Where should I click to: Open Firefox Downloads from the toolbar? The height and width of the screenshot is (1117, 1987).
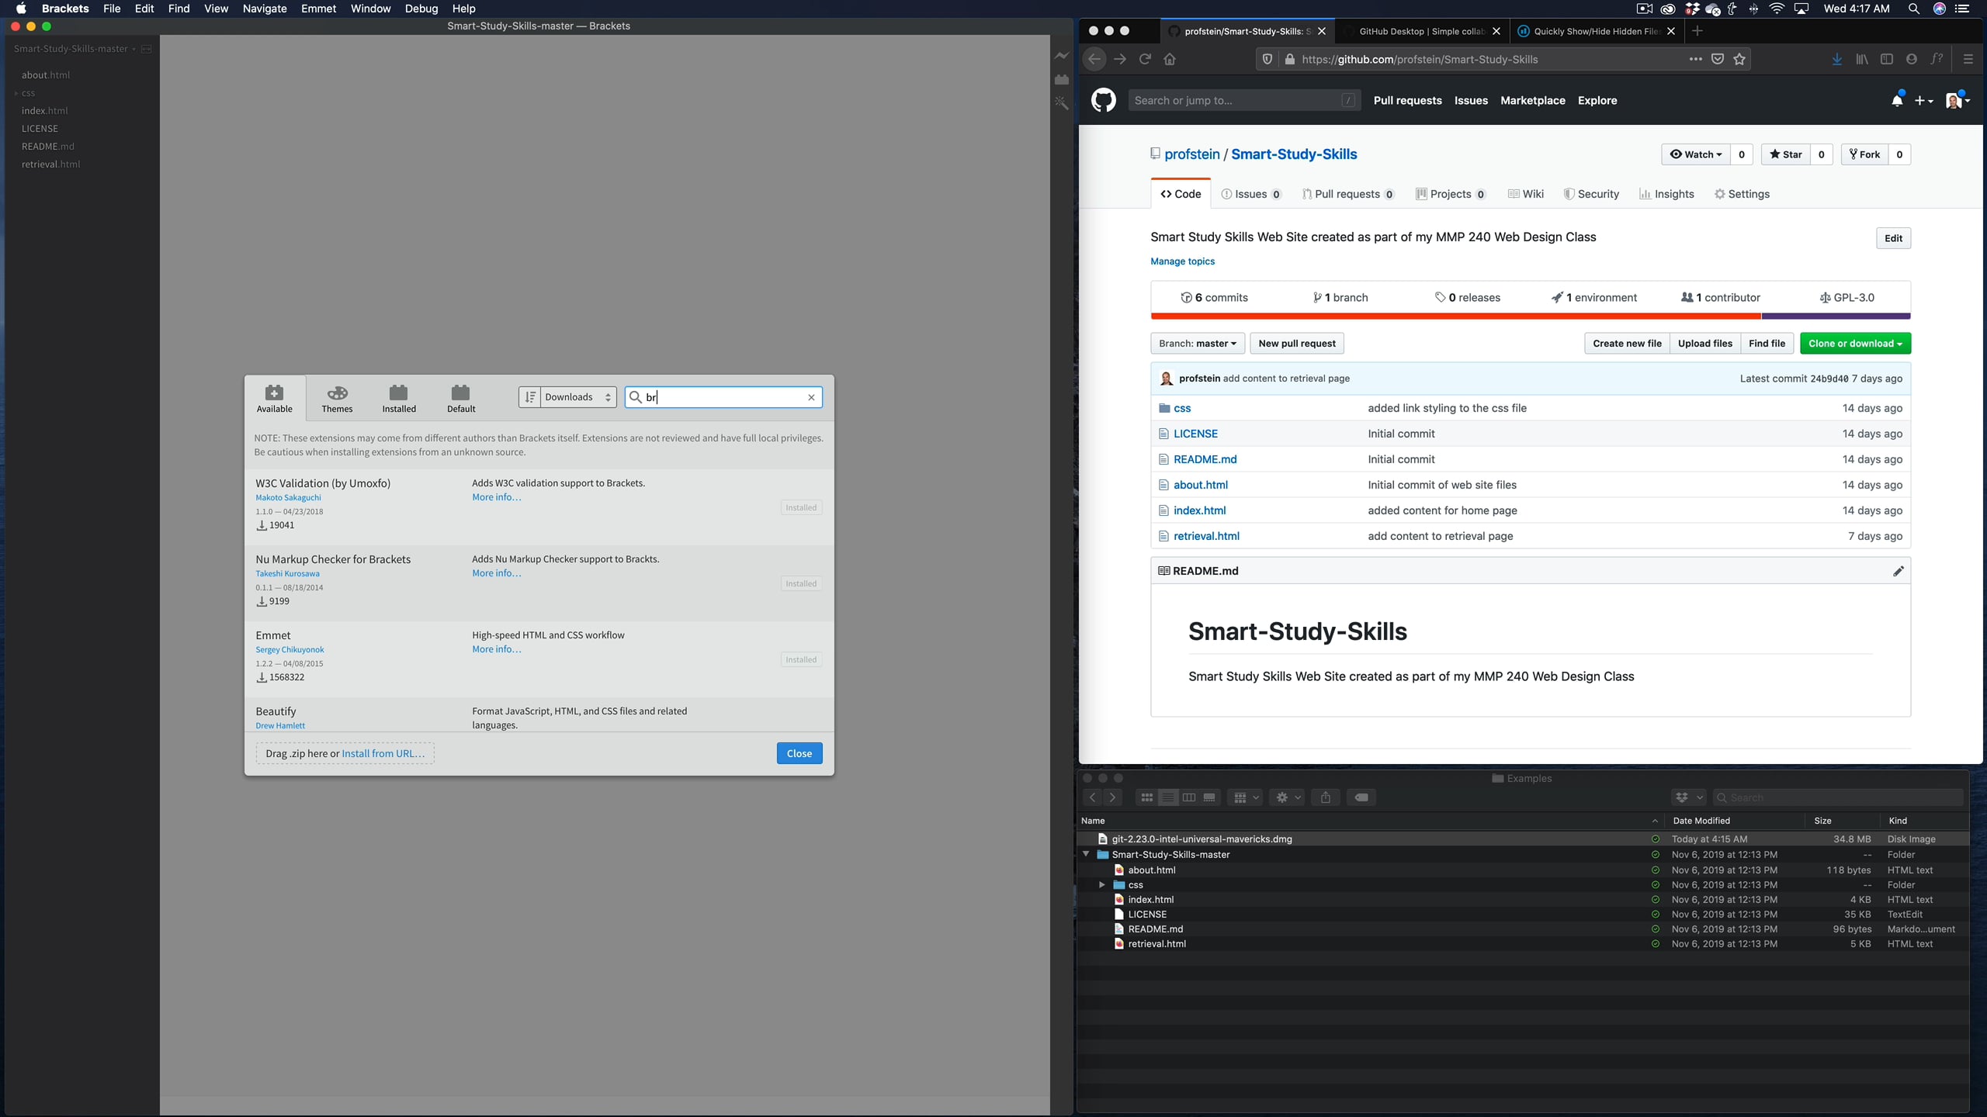1836,59
